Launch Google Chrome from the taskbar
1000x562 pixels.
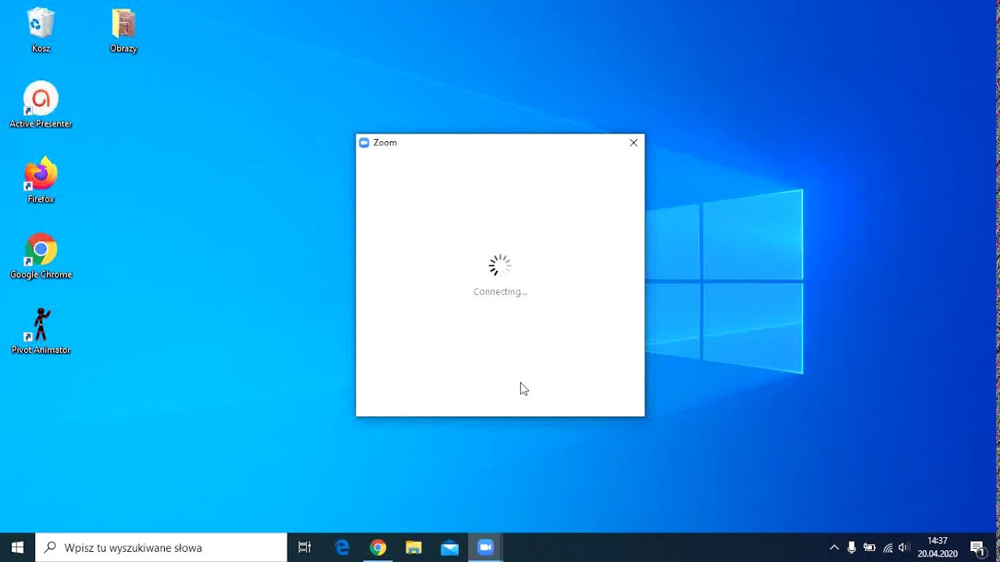[x=378, y=548]
